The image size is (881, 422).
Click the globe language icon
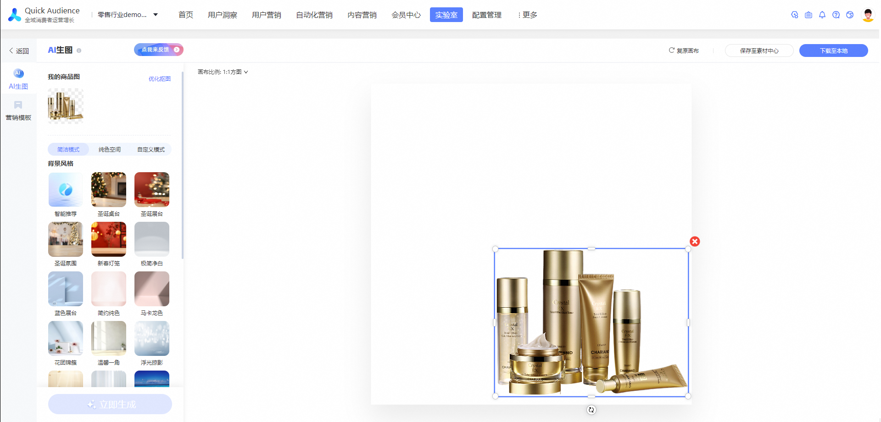click(850, 15)
